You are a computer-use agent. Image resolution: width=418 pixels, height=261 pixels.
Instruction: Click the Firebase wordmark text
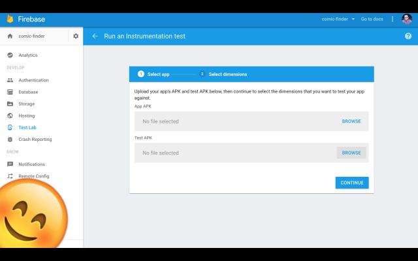[31, 19]
